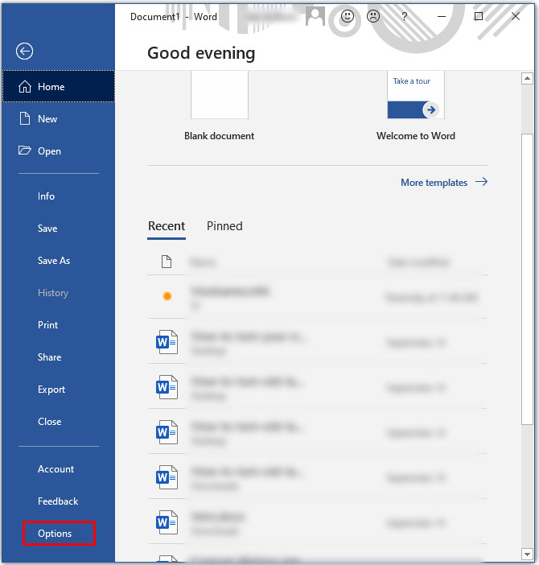Send a smile feedback face icon
This screenshot has width=539, height=565.
point(348,16)
